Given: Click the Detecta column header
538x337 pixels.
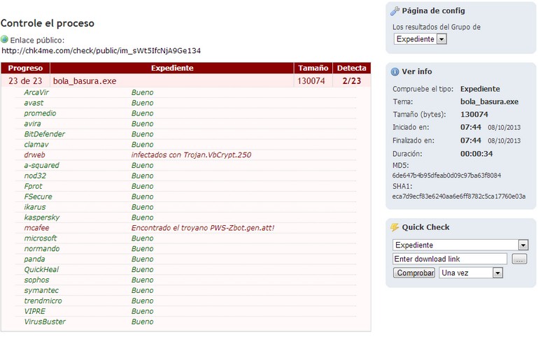Looking at the screenshot, I should coord(352,68).
